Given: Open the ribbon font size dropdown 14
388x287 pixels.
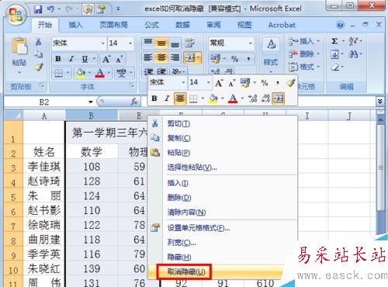Looking at the screenshot, I should tap(130, 43).
